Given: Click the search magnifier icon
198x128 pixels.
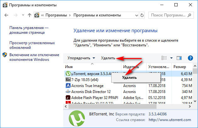Looking at the screenshot, I should 189,15.
